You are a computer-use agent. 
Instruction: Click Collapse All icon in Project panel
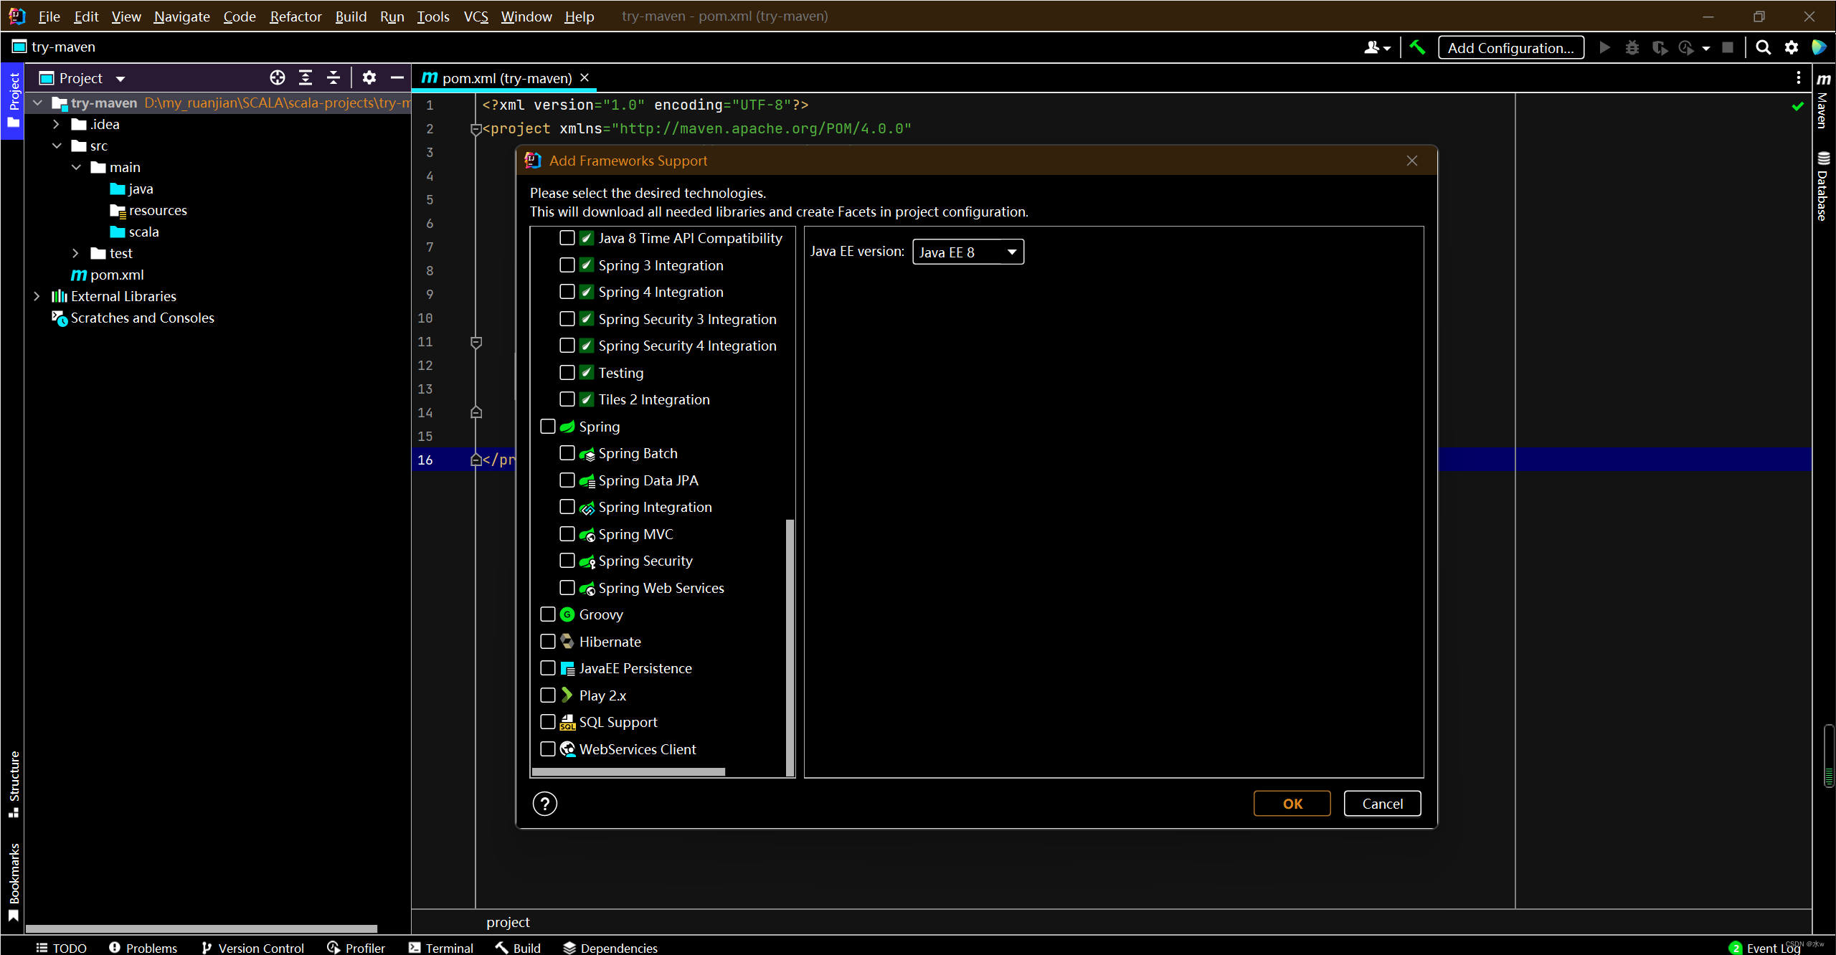tap(333, 77)
